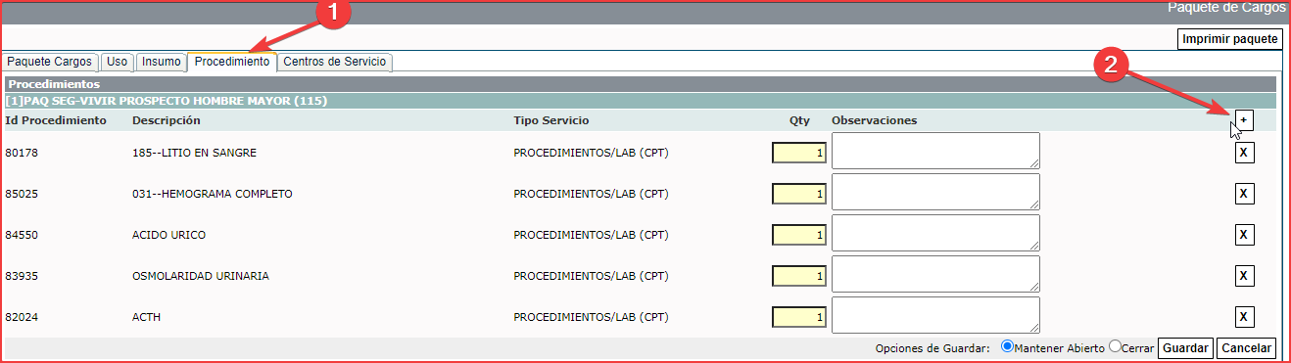Click Observaciones box for LITIO EN SANGRE
This screenshot has height=363, width=1291.
tap(935, 151)
